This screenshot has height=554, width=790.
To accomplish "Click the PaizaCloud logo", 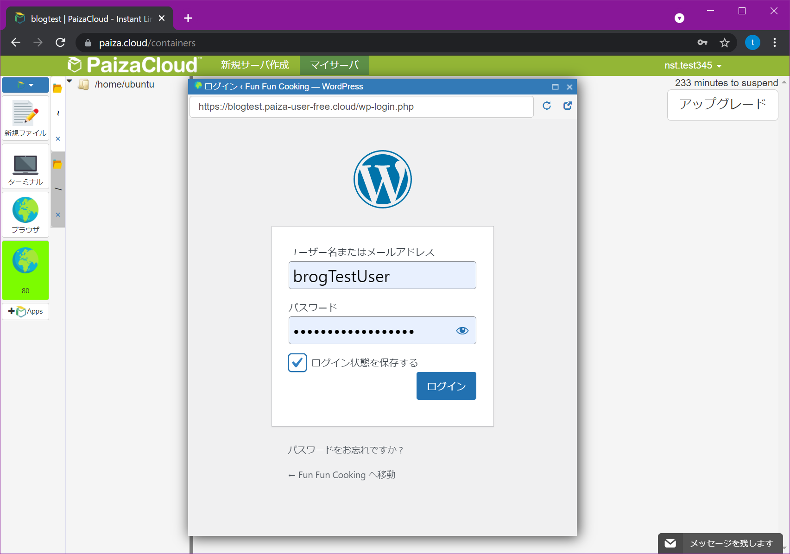I will click(x=134, y=65).
